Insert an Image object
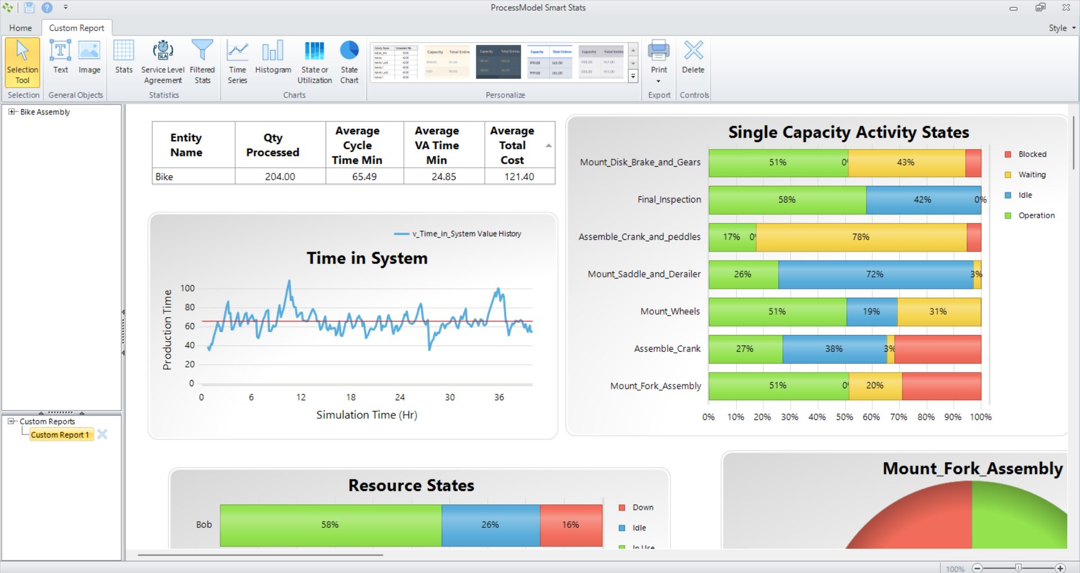Screen dimensions: 1080x573 tap(89, 57)
